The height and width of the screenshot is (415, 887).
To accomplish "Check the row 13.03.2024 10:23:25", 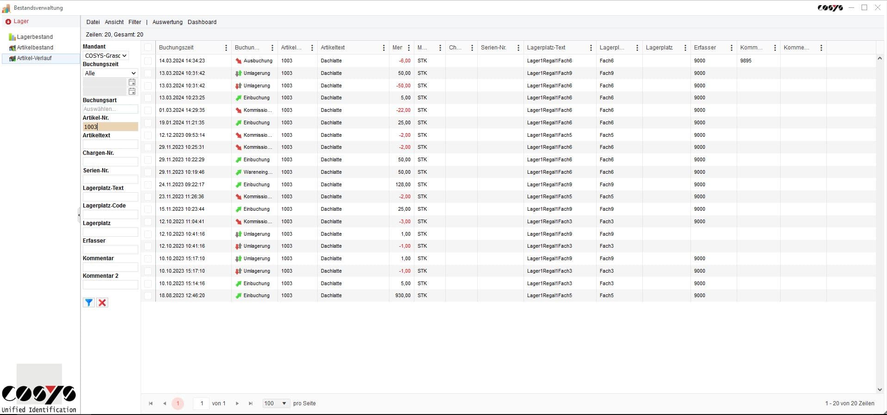I will (148, 98).
